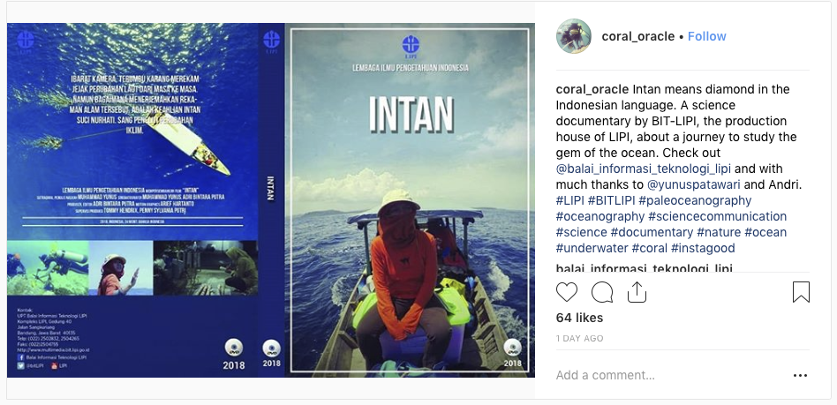This screenshot has width=837, height=405.
Task: View the 64 likes list
Action: (579, 318)
